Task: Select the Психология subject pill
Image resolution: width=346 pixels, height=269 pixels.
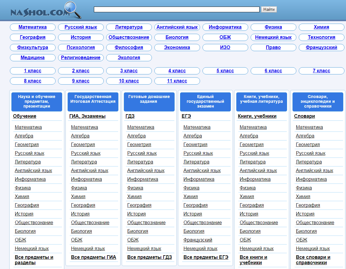Action: coord(81,48)
